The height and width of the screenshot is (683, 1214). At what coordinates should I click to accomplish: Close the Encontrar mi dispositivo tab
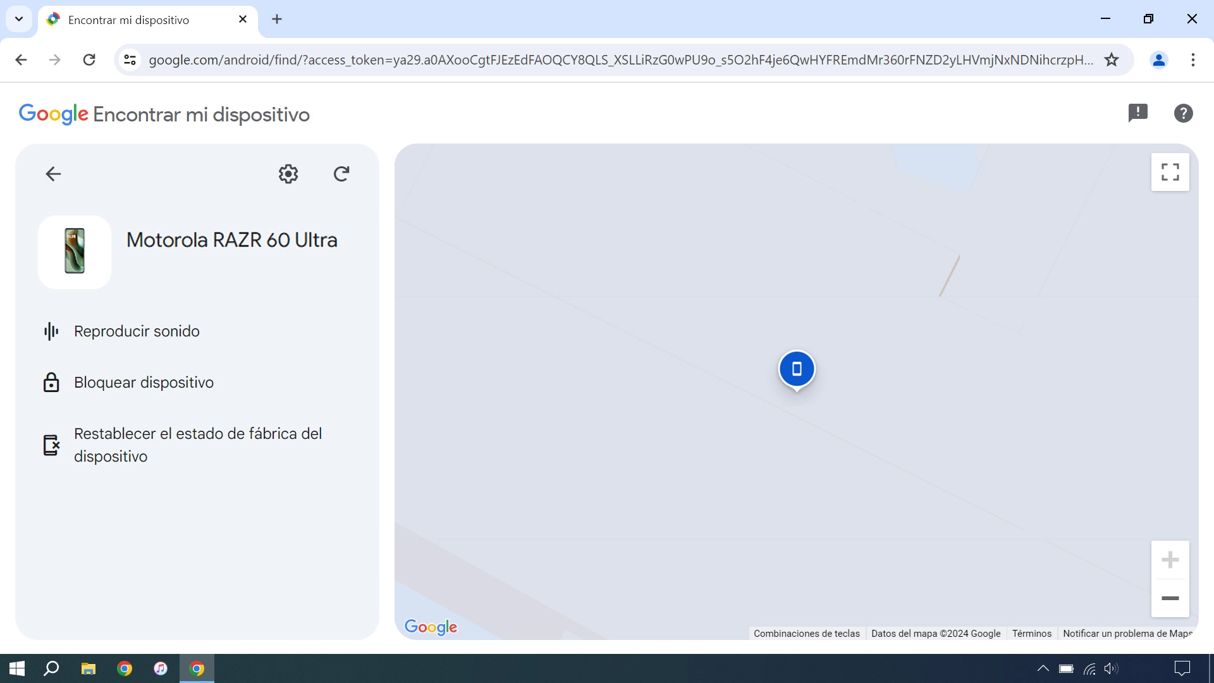tap(243, 20)
